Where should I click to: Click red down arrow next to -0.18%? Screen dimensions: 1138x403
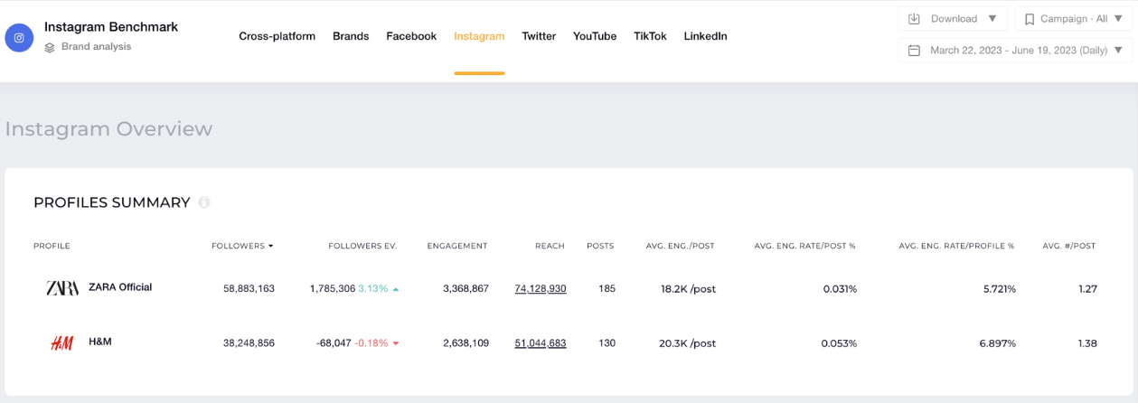point(396,343)
